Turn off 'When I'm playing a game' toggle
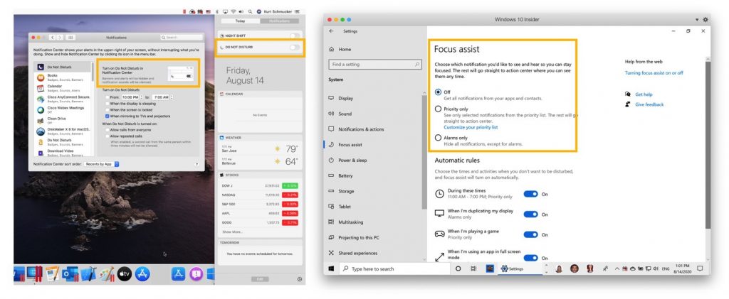The image size is (729, 299). [530, 234]
